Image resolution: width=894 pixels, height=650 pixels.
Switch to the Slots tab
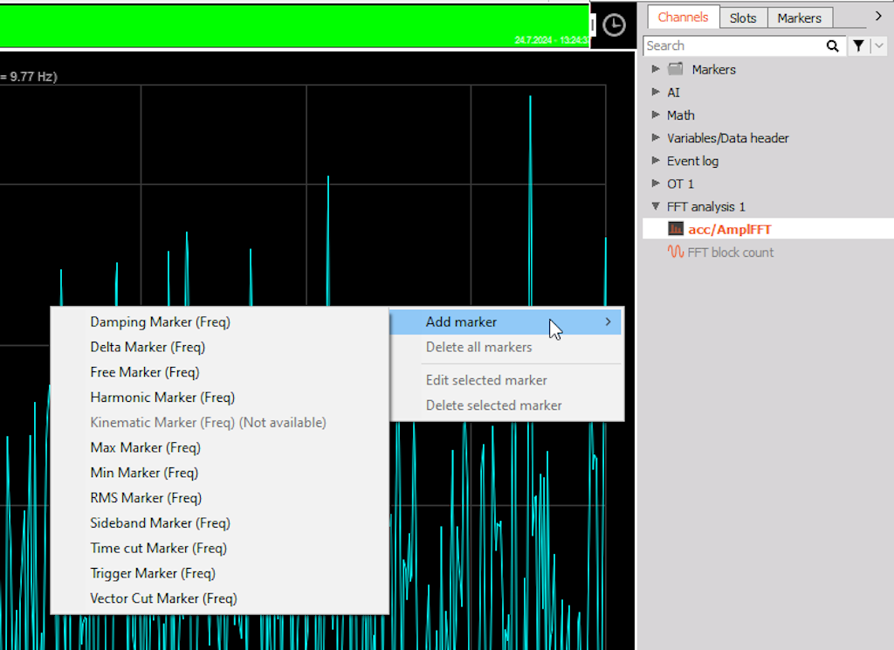pyautogui.click(x=743, y=17)
